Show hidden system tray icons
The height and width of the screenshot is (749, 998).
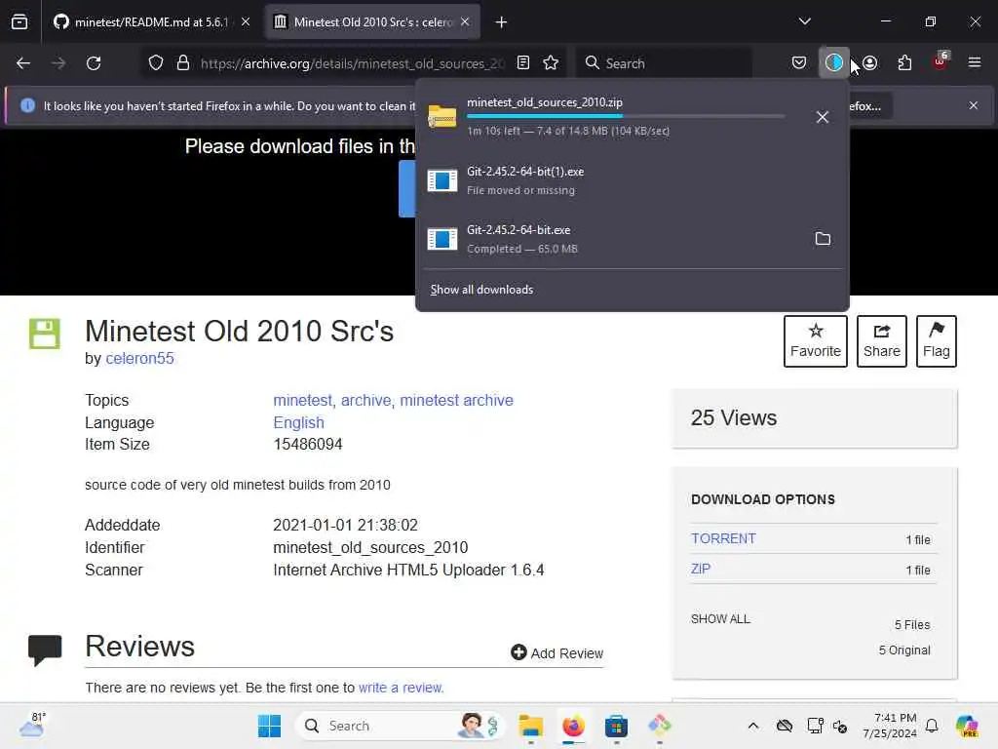pos(753,726)
